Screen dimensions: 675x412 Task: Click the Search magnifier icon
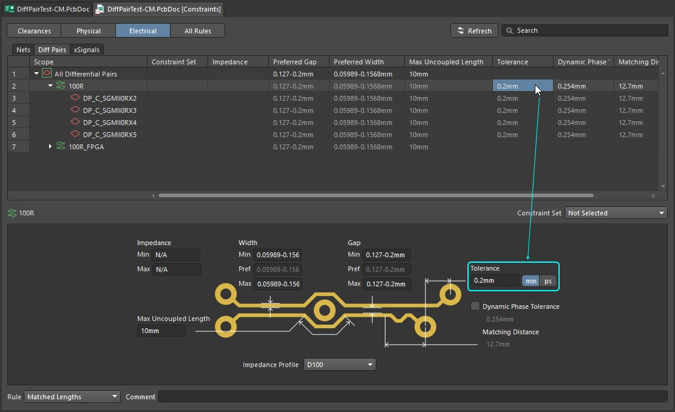(x=510, y=30)
